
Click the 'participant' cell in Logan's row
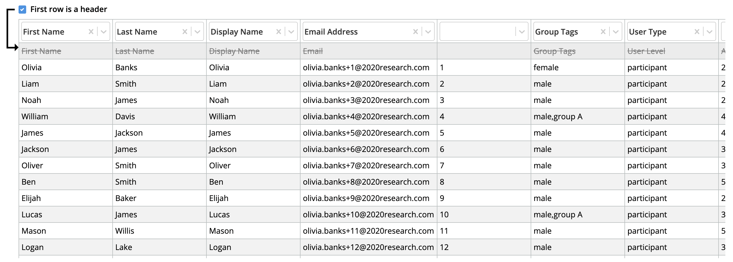tap(672, 247)
